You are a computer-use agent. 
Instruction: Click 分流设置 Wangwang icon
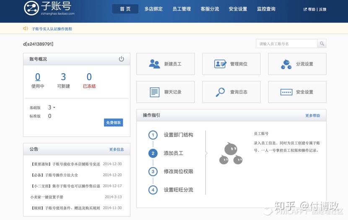(x=286, y=64)
